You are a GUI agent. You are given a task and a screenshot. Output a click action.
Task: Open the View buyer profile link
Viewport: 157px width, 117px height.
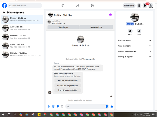(x=88, y=59)
